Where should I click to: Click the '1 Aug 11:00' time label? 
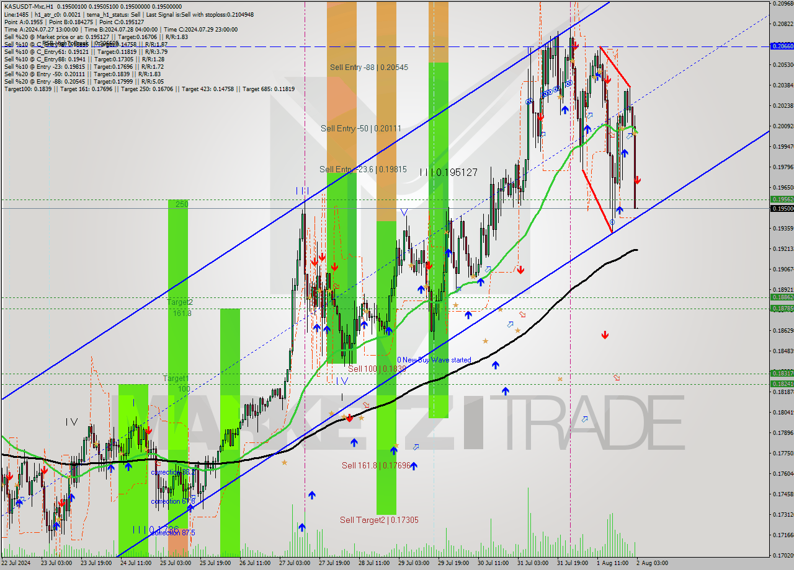pyautogui.click(x=612, y=563)
